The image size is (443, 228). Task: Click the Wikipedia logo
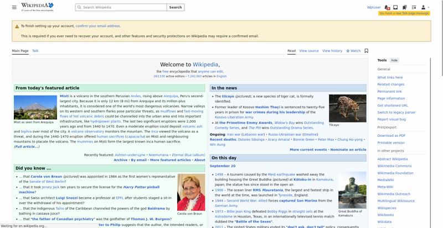click(37, 7)
